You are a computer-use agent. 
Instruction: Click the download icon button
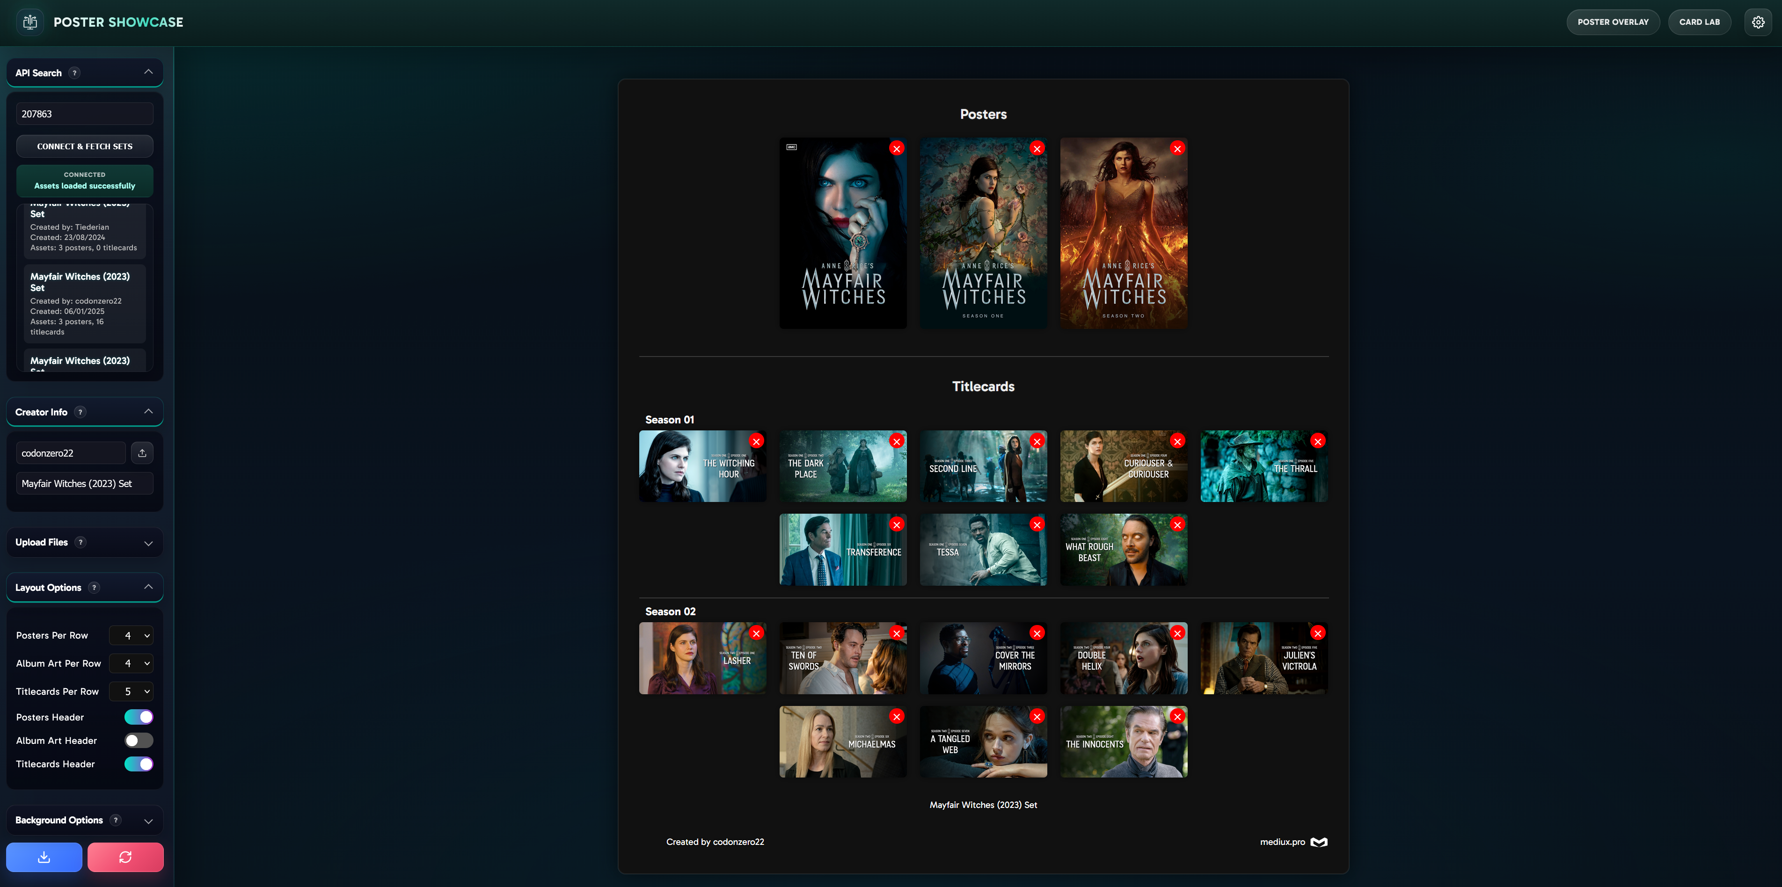44,857
